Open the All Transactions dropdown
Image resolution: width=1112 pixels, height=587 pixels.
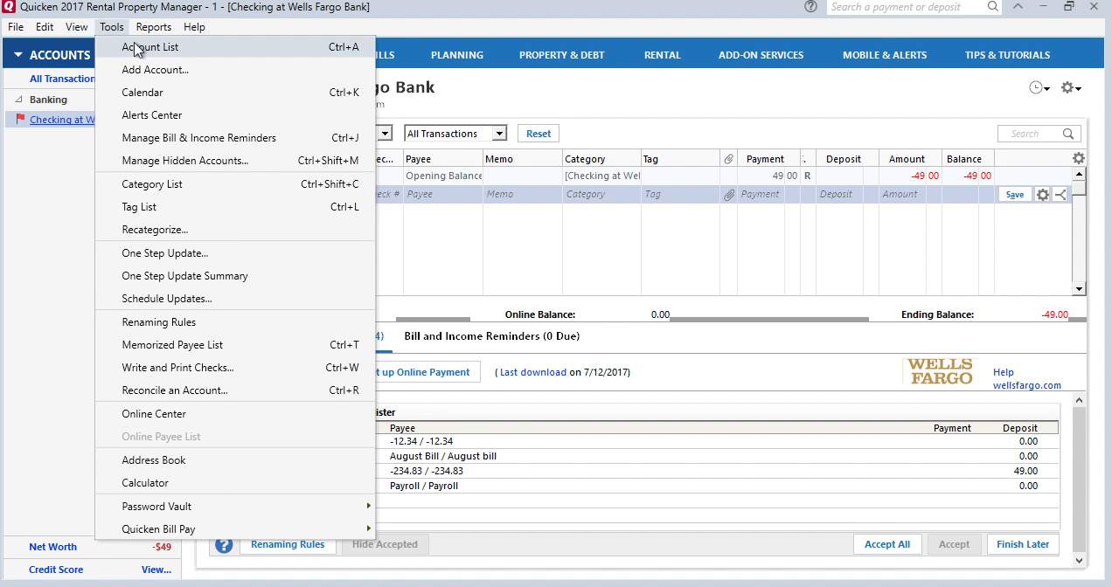455,134
